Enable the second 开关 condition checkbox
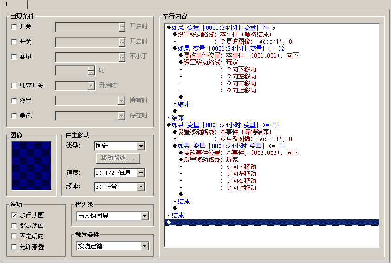 [x=14, y=42]
